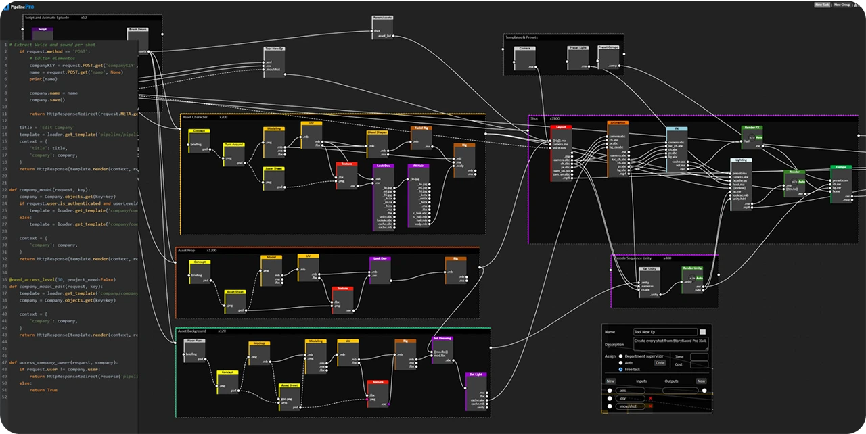Click the code icon on Render node
This screenshot has width=866, height=434.
click(794, 181)
